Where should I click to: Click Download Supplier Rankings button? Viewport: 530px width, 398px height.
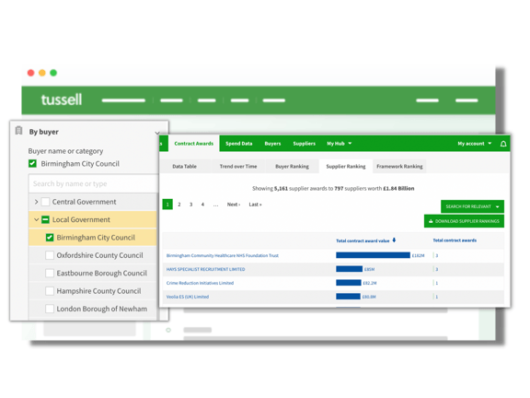464,221
